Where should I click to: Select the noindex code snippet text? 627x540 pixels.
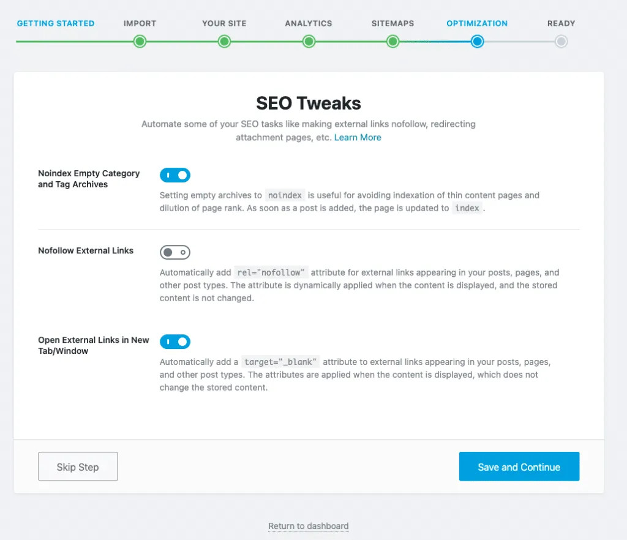[285, 195]
